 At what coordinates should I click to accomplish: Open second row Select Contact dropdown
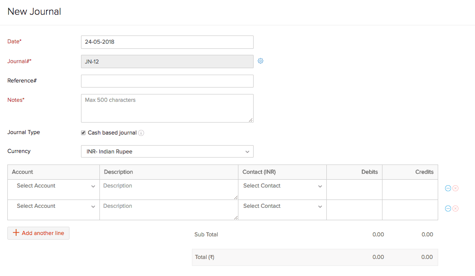(282, 206)
